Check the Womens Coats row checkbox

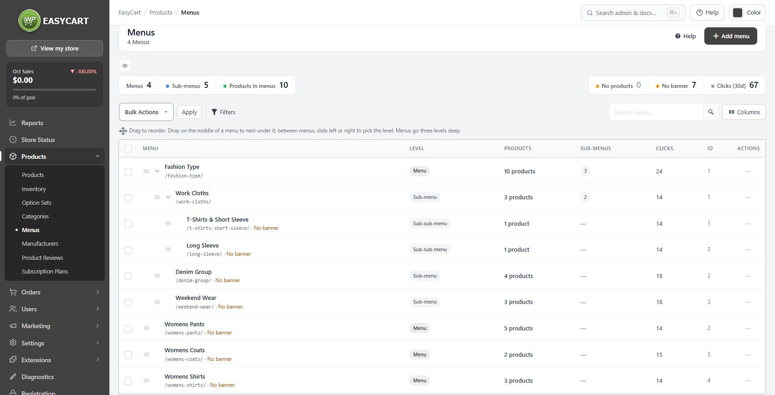(128, 355)
